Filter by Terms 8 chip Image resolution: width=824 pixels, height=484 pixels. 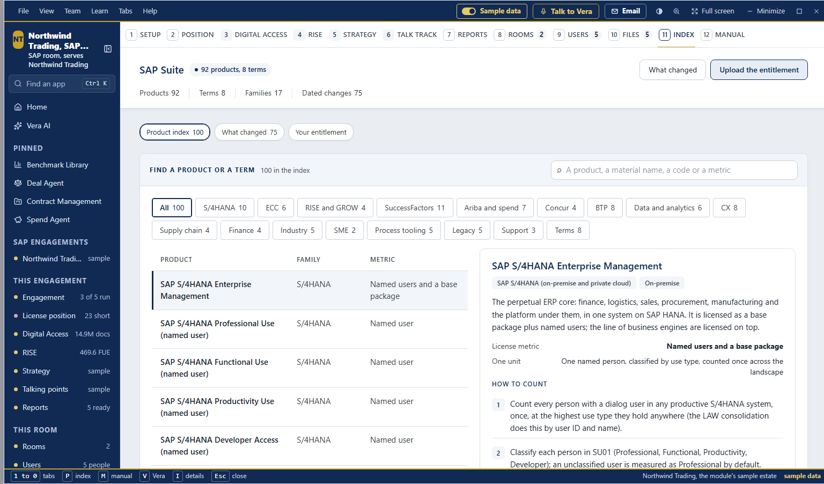point(568,230)
